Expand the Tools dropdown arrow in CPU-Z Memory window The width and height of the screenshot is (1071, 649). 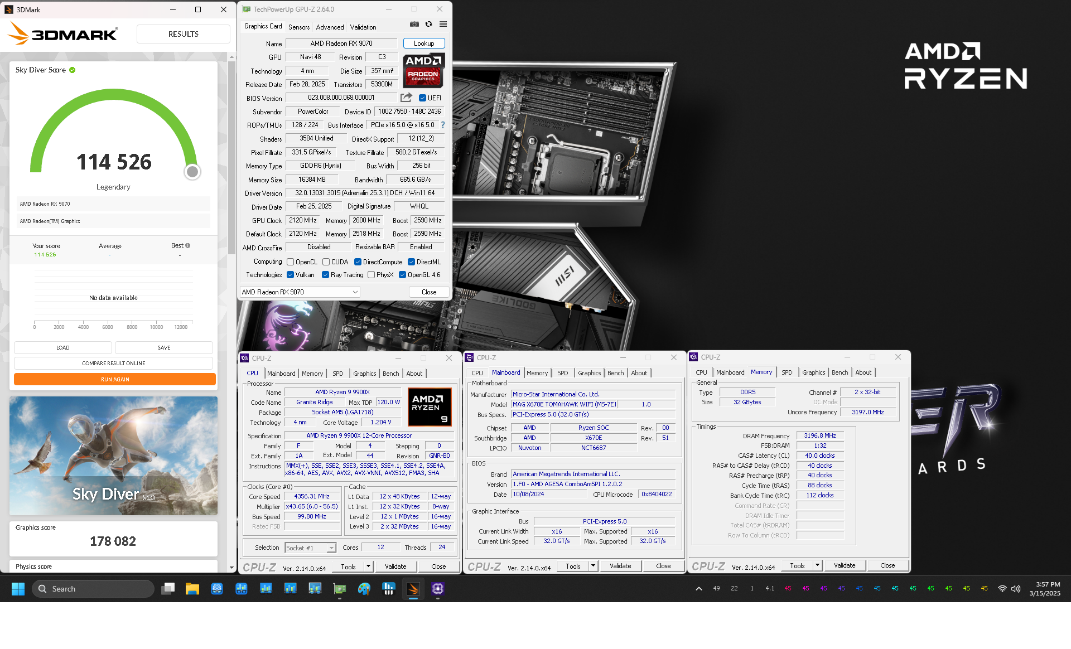pos(817,565)
